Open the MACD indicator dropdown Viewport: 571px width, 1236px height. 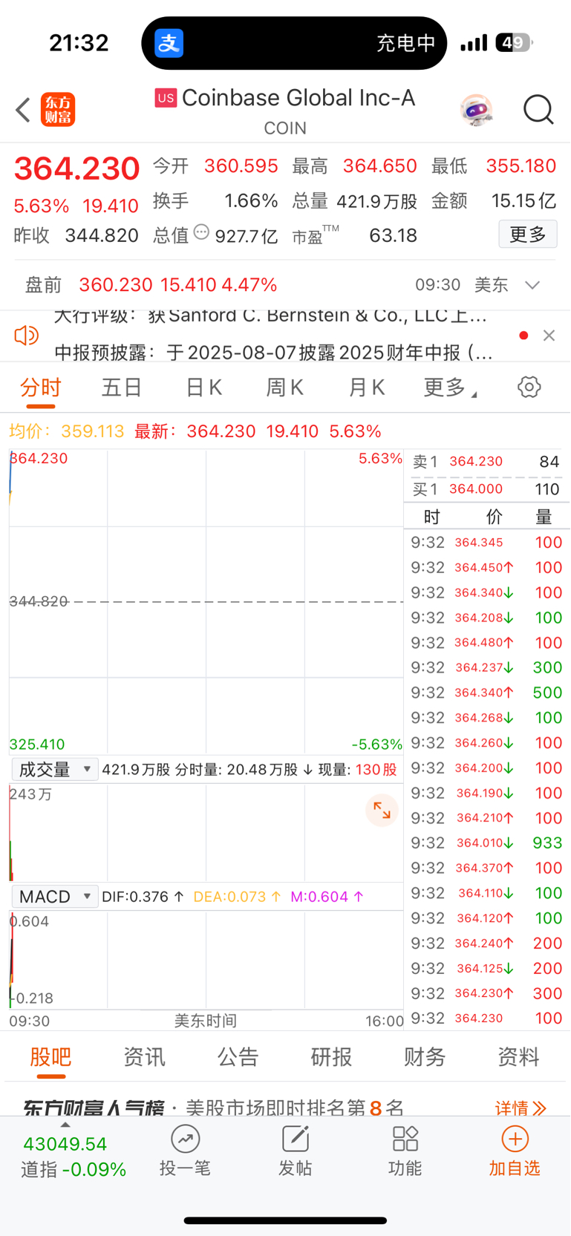point(54,897)
